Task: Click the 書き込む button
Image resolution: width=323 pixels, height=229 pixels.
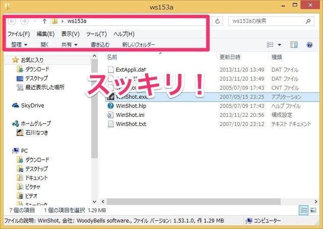Action: point(99,45)
